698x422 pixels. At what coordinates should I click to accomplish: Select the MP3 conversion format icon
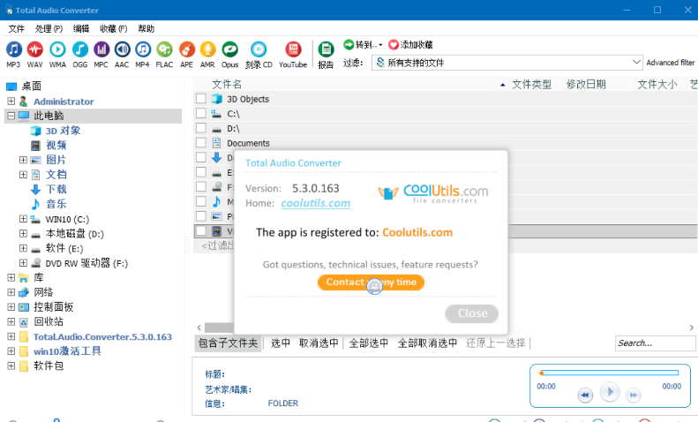click(x=13, y=49)
